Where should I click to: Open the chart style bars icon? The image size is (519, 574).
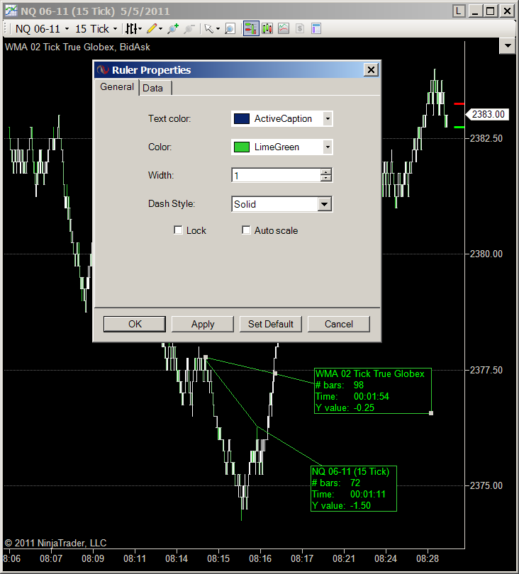[x=131, y=28]
